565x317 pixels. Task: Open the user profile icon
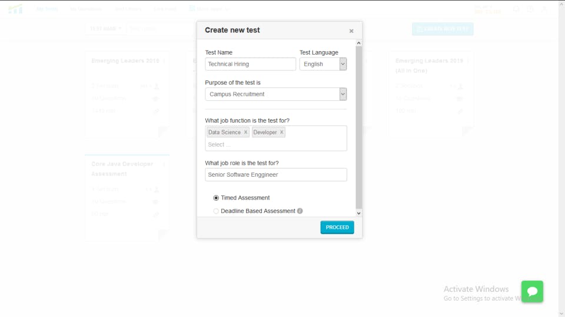544,9
